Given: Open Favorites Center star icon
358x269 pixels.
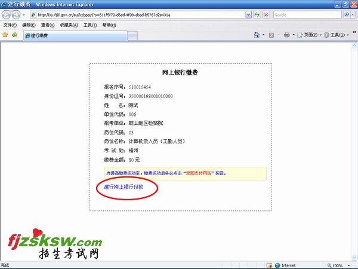Looking at the screenshot, I should click(x=5, y=35).
